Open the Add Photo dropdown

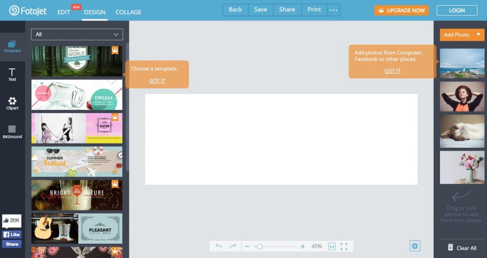click(462, 35)
